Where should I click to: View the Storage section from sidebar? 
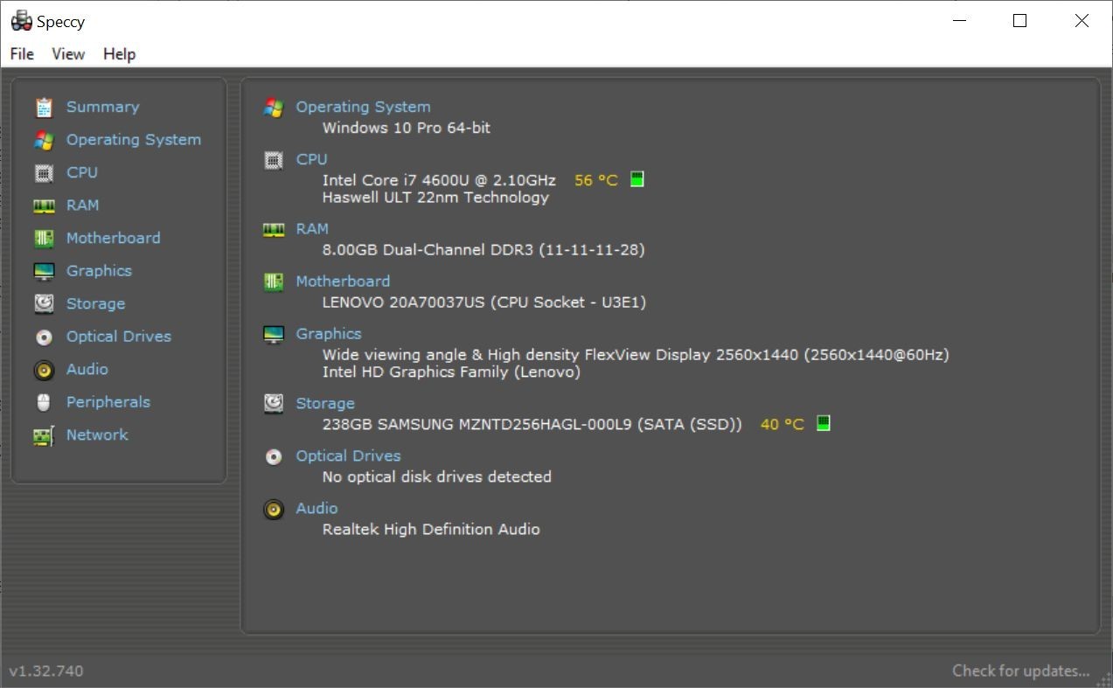click(95, 304)
